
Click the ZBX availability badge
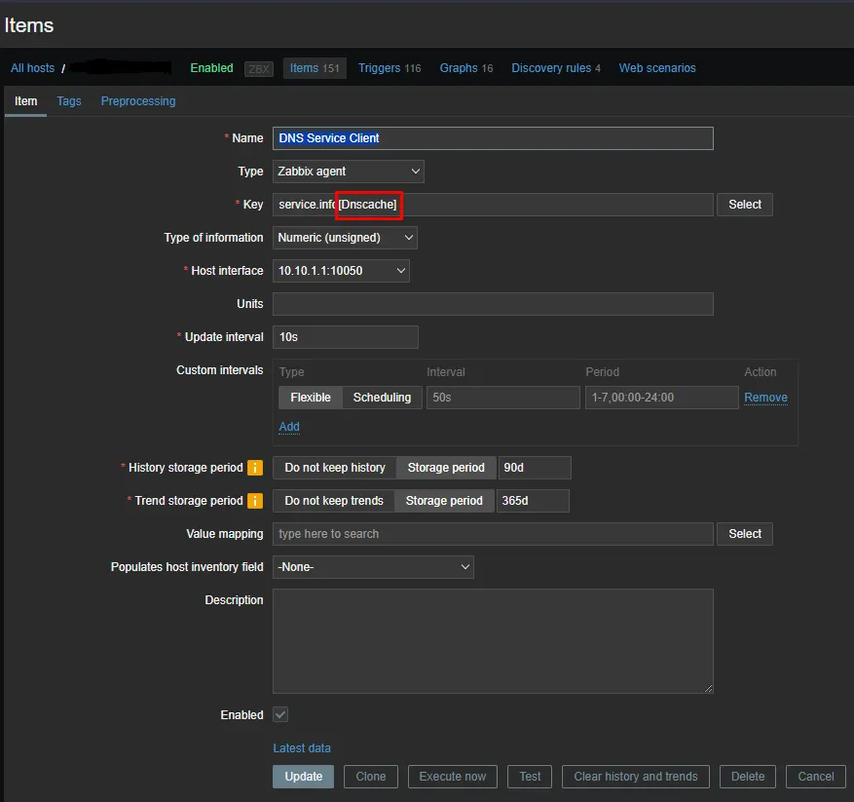click(259, 68)
